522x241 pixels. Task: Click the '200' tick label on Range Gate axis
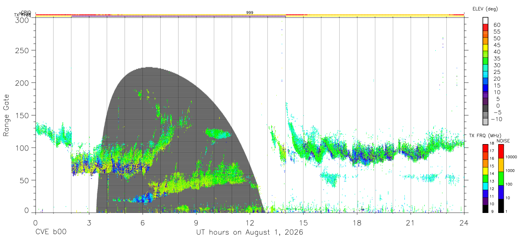[x=22, y=82]
